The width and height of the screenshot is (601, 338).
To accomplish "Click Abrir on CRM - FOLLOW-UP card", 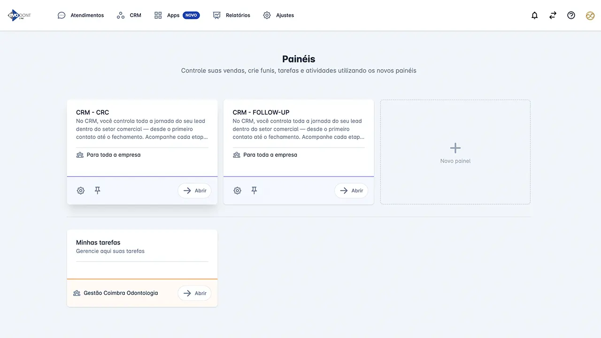I will (351, 191).
